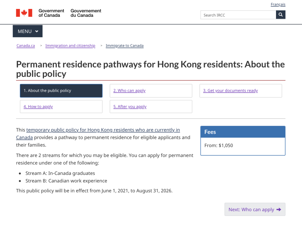Open the temporary public policy link
Screen dimensions: 302x231
point(103,130)
